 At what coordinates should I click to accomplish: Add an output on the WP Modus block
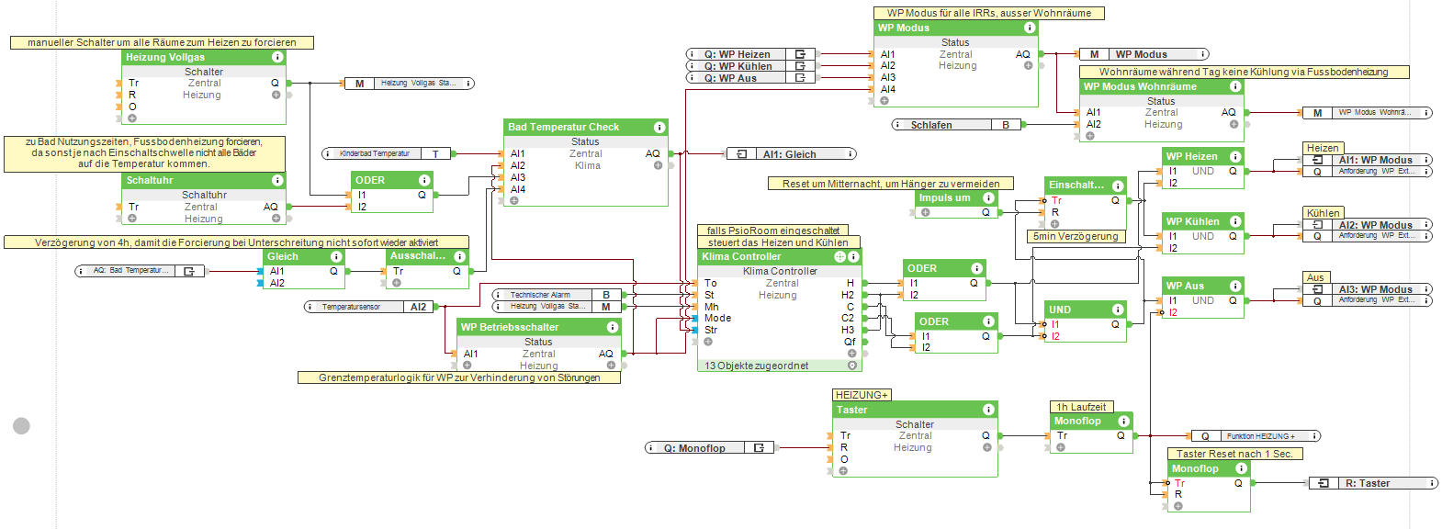click(1028, 66)
